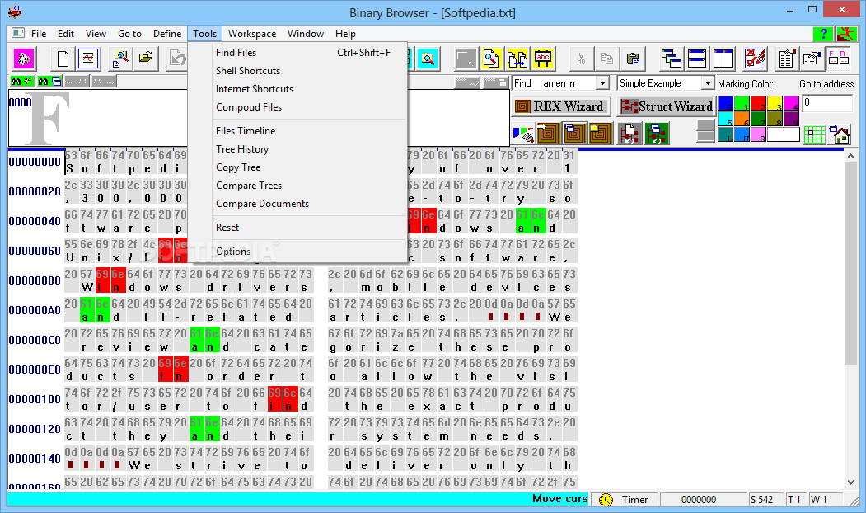Open the green question mark help icon
This screenshot has height=513, width=866.
click(823, 34)
